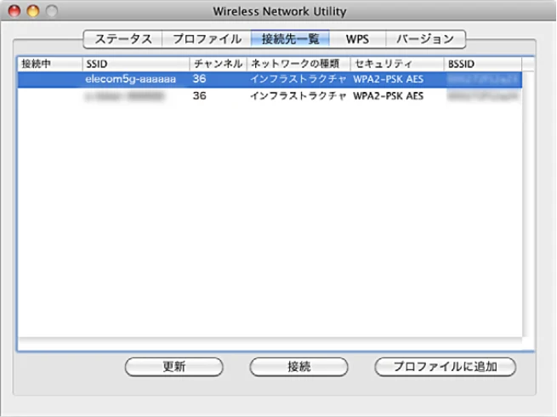The width and height of the screenshot is (557, 417).
Task: Switch to the WPS tab
Action: point(357,39)
